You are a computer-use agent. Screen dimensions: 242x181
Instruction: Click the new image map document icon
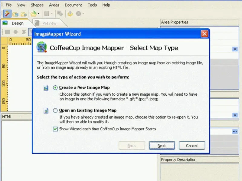pos(46,88)
